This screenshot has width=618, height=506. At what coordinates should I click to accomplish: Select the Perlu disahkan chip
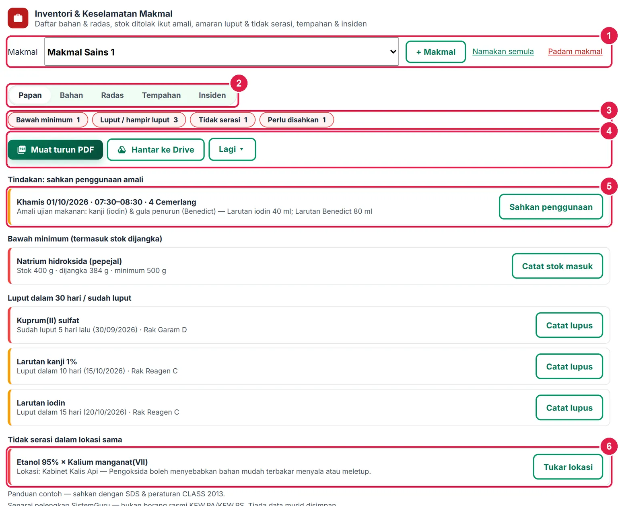coord(297,120)
